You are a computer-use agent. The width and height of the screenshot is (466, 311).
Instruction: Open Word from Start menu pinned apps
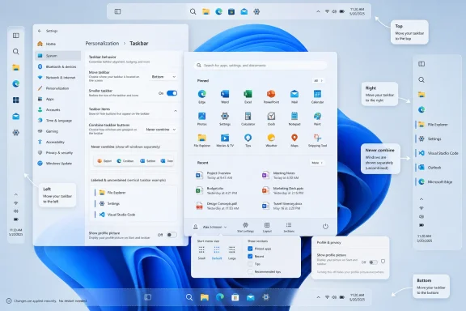click(225, 96)
